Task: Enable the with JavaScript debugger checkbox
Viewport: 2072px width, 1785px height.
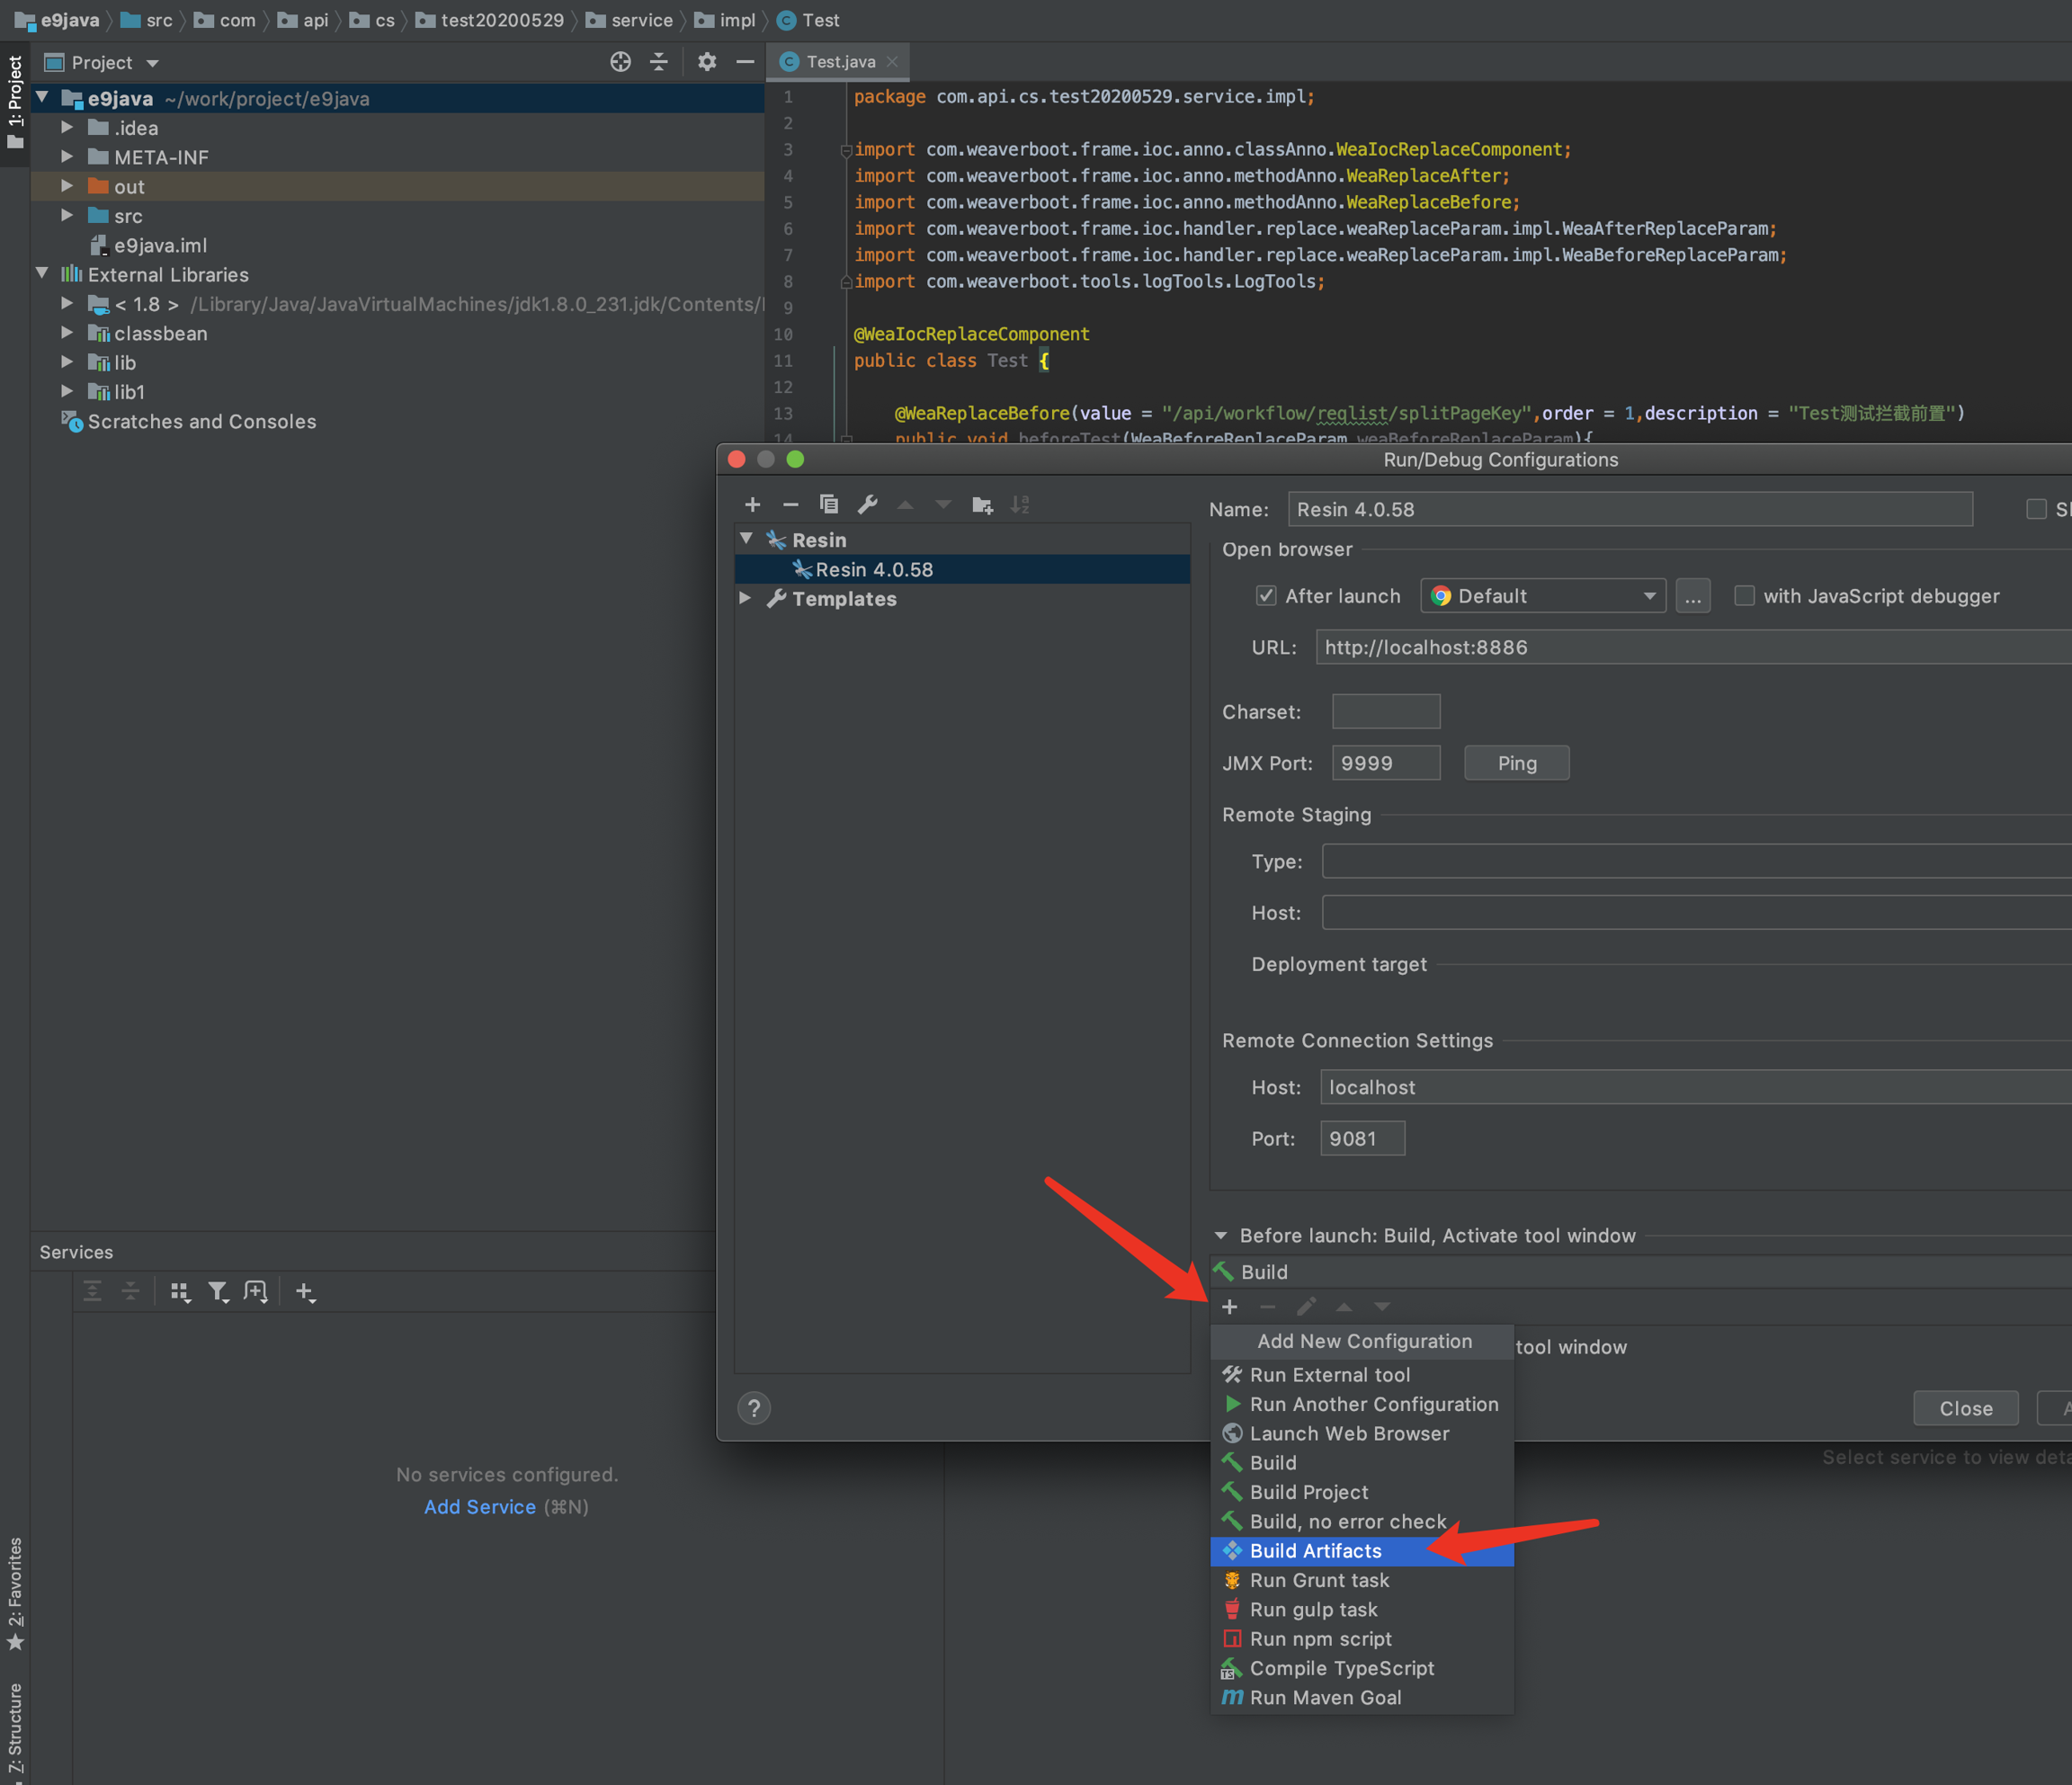Action: click(x=1744, y=596)
